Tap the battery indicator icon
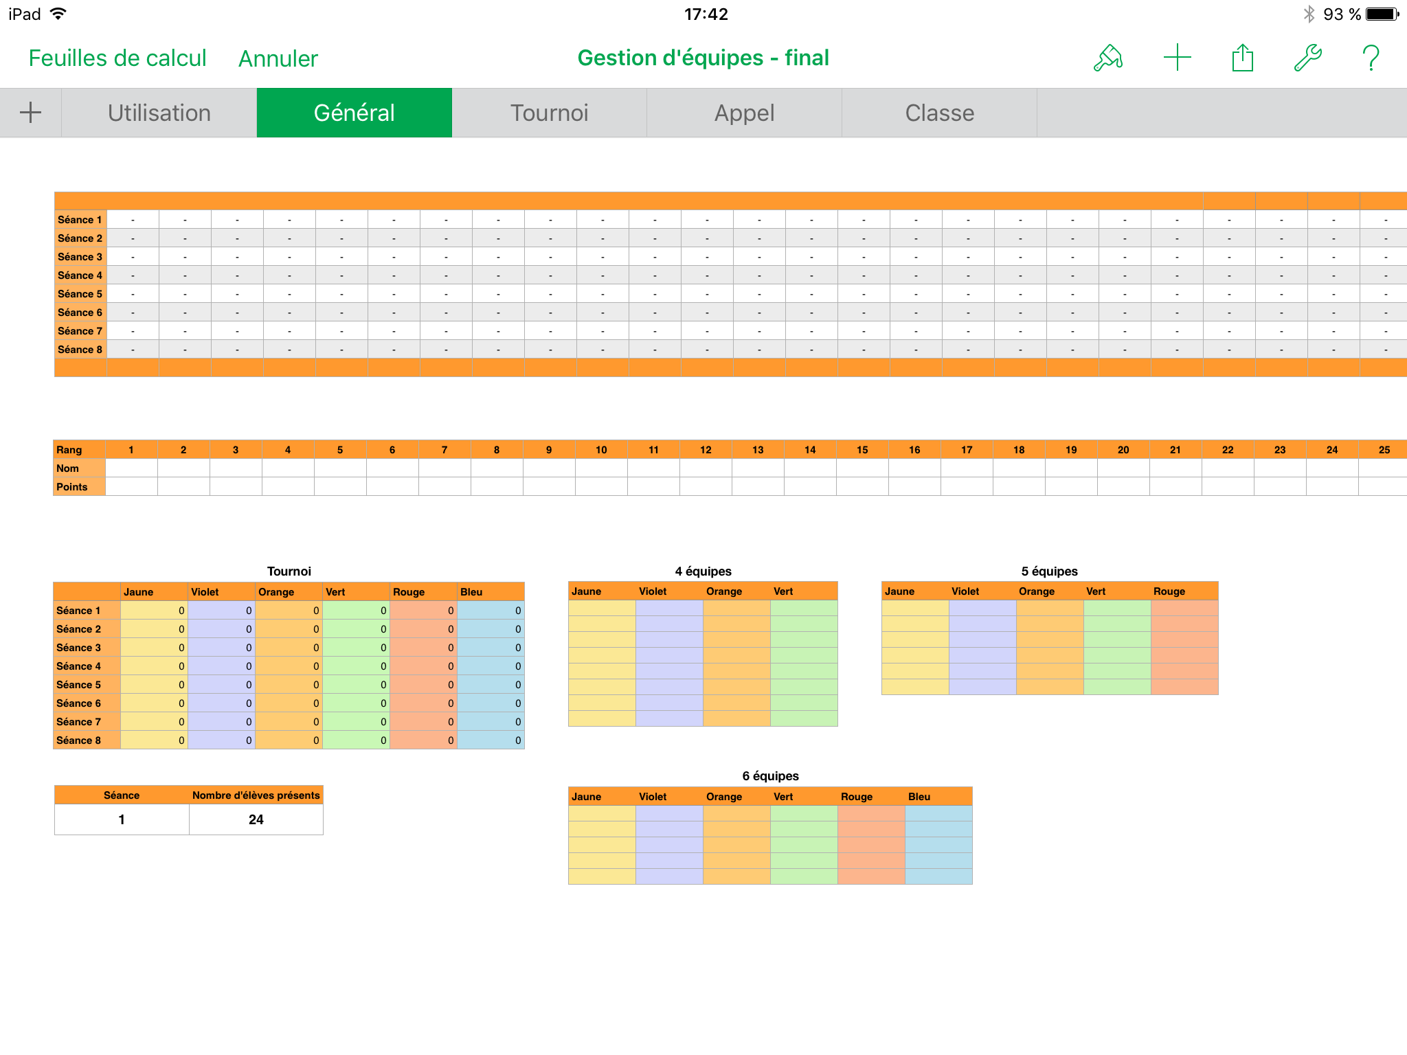Image resolution: width=1407 pixels, height=1055 pixels. (x=1382, y=14)
